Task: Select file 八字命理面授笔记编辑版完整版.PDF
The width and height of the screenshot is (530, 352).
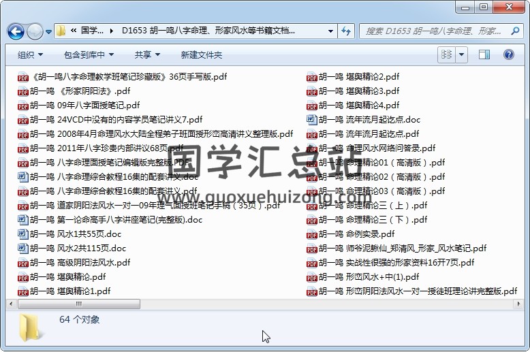Action: coord(104,163)
